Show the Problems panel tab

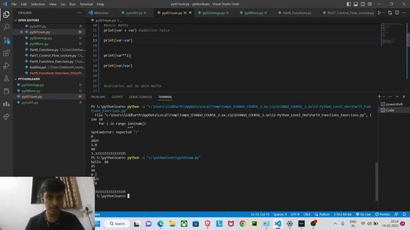pos(98,96)
